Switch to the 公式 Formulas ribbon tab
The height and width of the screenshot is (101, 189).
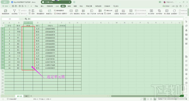coord(57,6)
